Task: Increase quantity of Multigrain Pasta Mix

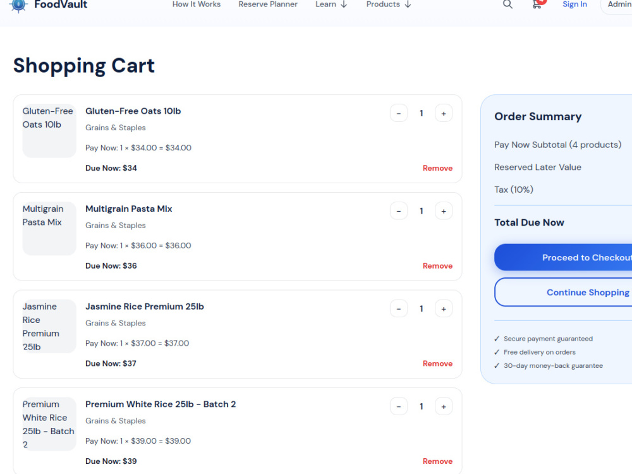Action: (x=444, y=211)
